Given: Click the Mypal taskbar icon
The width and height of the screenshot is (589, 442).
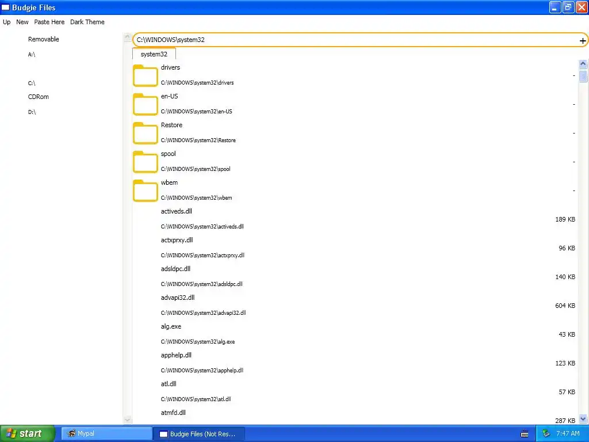Looking at the screenshot, I should point(71,433).
